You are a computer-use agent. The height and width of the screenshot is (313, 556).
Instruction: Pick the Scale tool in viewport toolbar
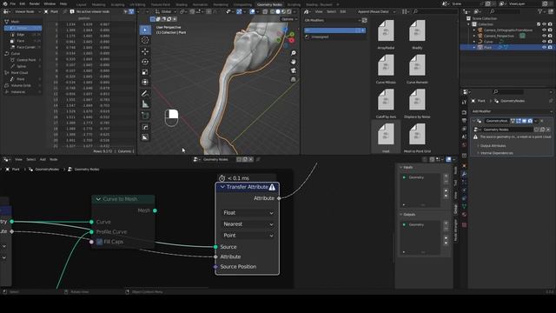[x=145, y=72]
